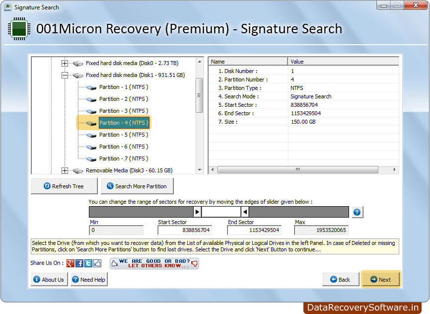
Task: Click the Partition - 4 drive icon
Action: click(91, 123)
